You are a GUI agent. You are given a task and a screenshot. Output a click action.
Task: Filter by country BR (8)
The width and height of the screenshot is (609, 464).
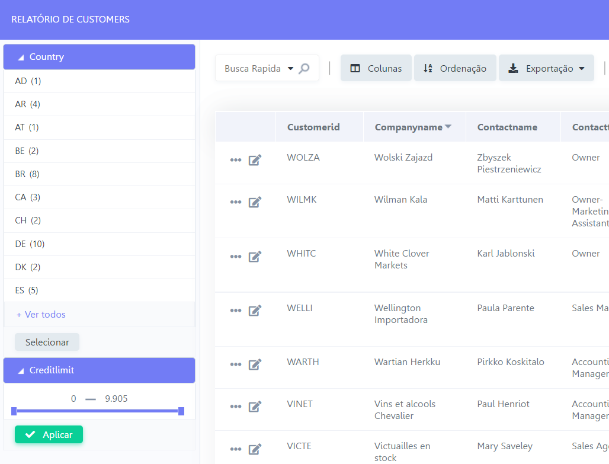[99, 174]
